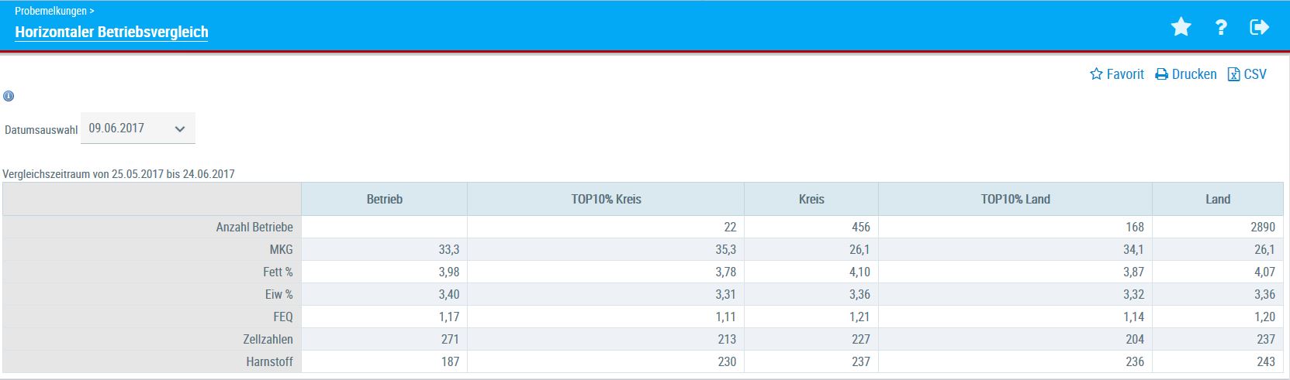Click the MKG row label
1290x380 pixels.
point(281,250)
